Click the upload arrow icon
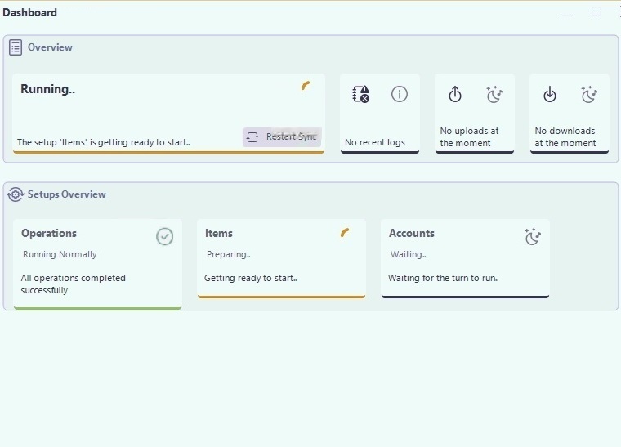 (455, 95)
